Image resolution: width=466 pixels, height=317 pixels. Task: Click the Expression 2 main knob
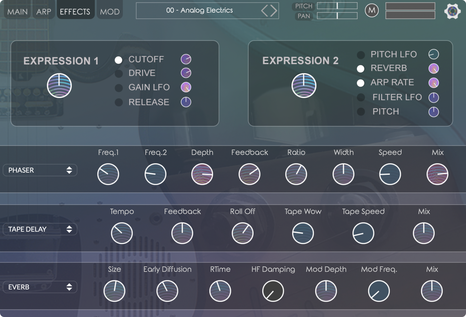coord(304,86)
